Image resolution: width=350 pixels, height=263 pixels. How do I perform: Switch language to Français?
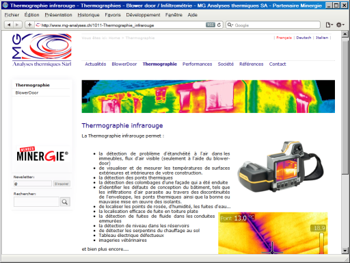coord(284,38)
